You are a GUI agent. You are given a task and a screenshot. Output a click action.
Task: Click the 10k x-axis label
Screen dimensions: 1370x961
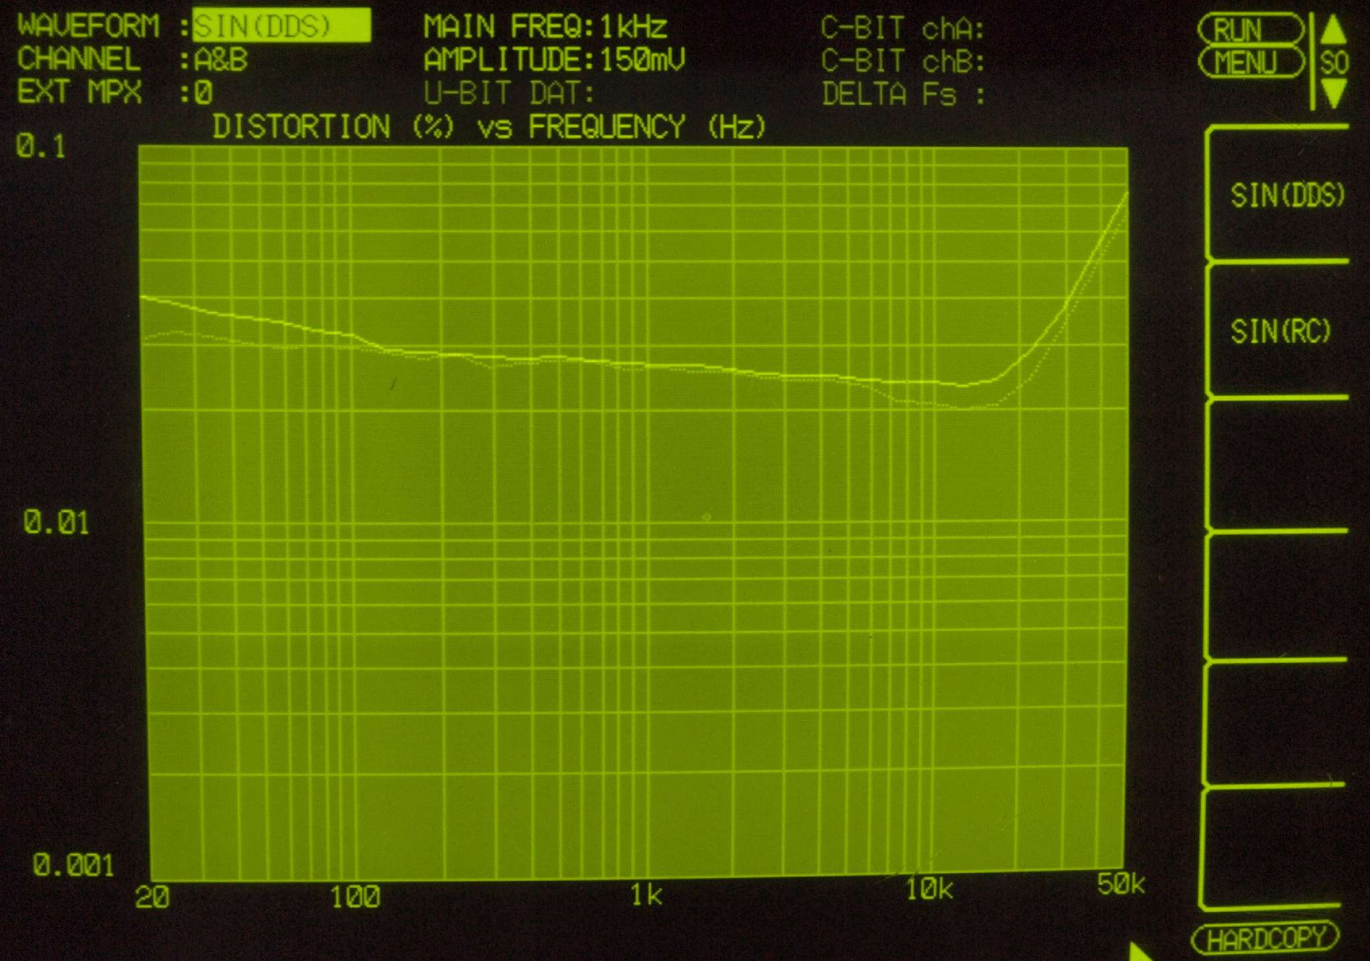[930, 889]
